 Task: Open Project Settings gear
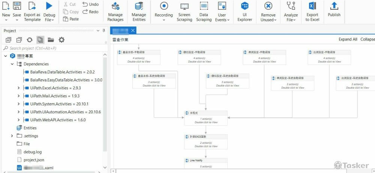tap(61, 40)
